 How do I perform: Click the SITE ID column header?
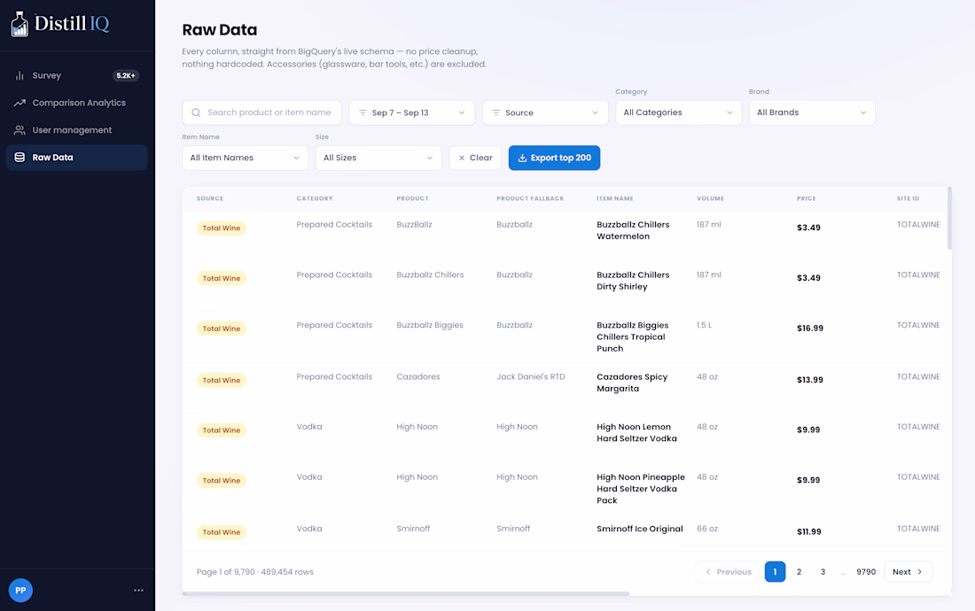908,198
